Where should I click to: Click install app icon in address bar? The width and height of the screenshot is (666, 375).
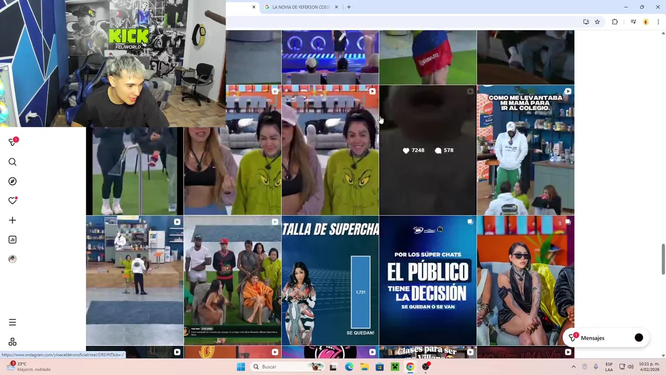(x=586, y=22)
